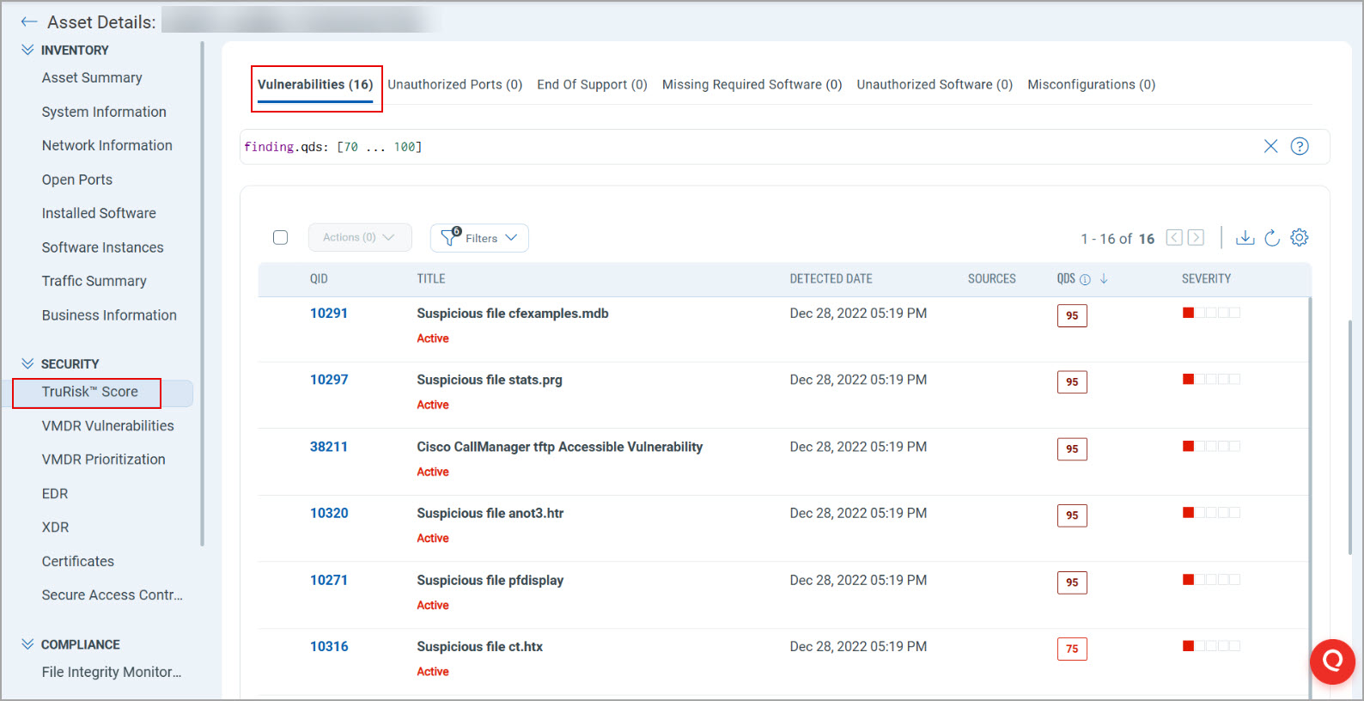The width and height of the screenshot is (1364, 701).
Task: Open the search help question mark icon
Action: tap(1300, 146)
